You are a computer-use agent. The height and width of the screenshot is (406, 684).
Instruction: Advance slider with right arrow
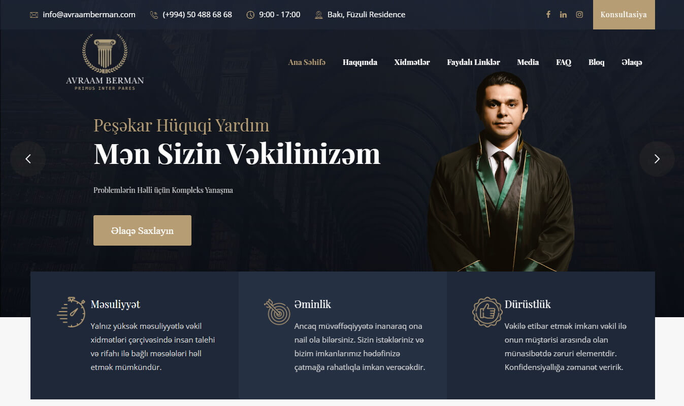point(657,159)
